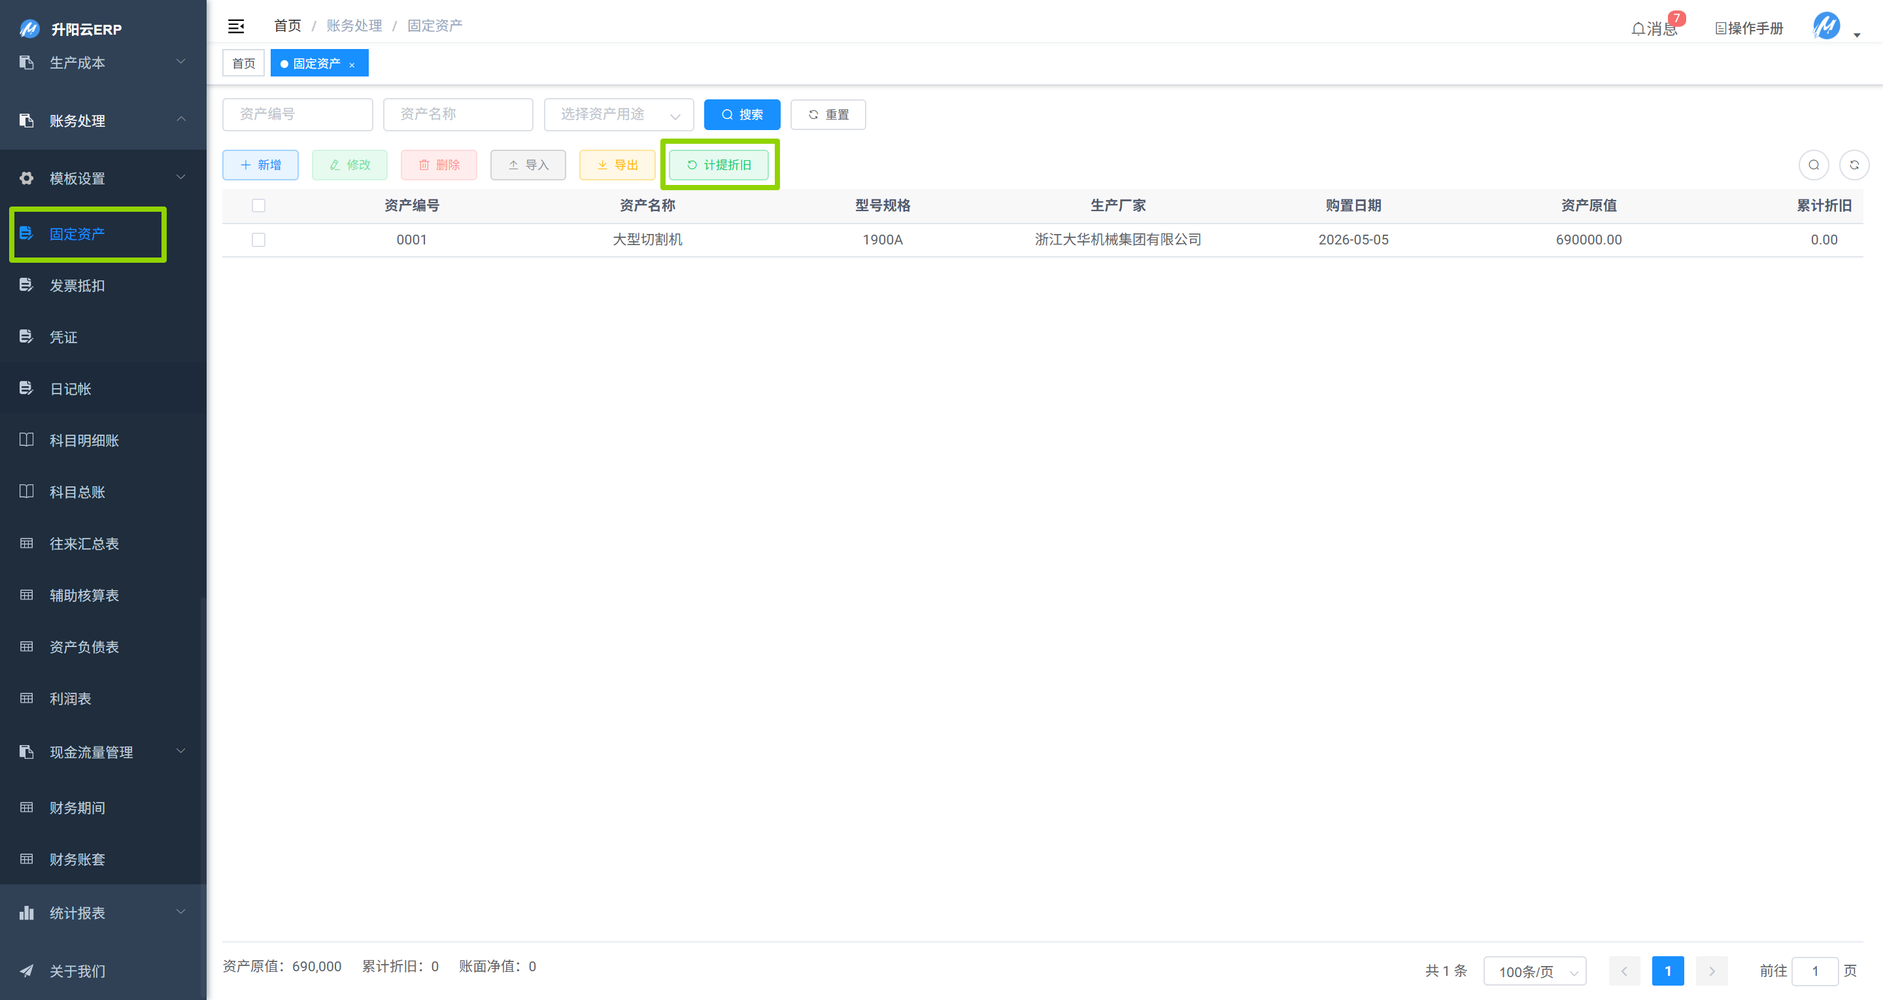Click the circular refresh table icon
The width and height of the screenshot is (1883, 1000).
click(1854, 165)
